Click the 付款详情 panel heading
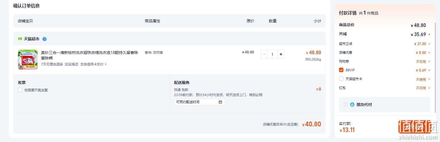This screenshot has height=142, width=440. [x=348, y=13]
